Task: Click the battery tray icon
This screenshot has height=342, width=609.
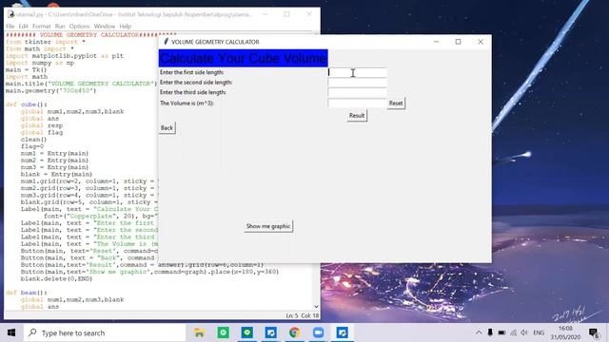Action: point(501,332)
